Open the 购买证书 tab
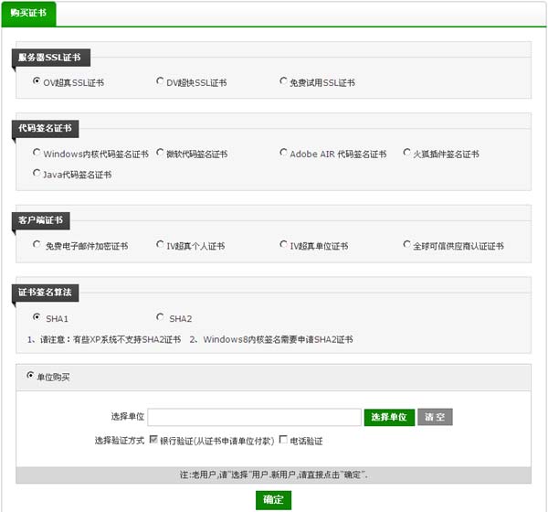Screen dimensions: 548x512 tap(29, 14)
